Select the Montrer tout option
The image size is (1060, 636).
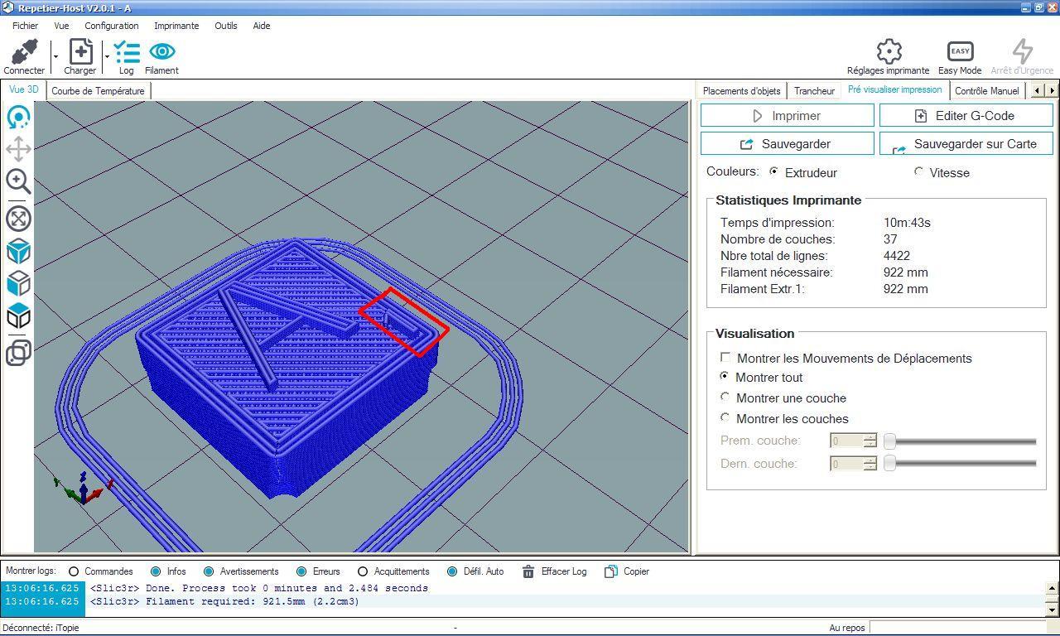[x=725, y=376]
